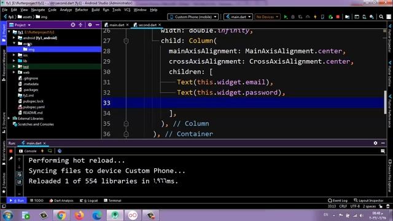Open Chrome from Windows taskbar
393x221 pixels.
click(x=61, y=215)
